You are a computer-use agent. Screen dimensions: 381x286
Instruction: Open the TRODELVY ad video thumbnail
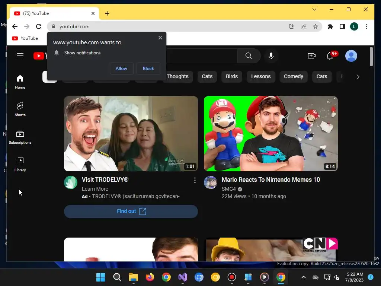[x=131, y=134]
